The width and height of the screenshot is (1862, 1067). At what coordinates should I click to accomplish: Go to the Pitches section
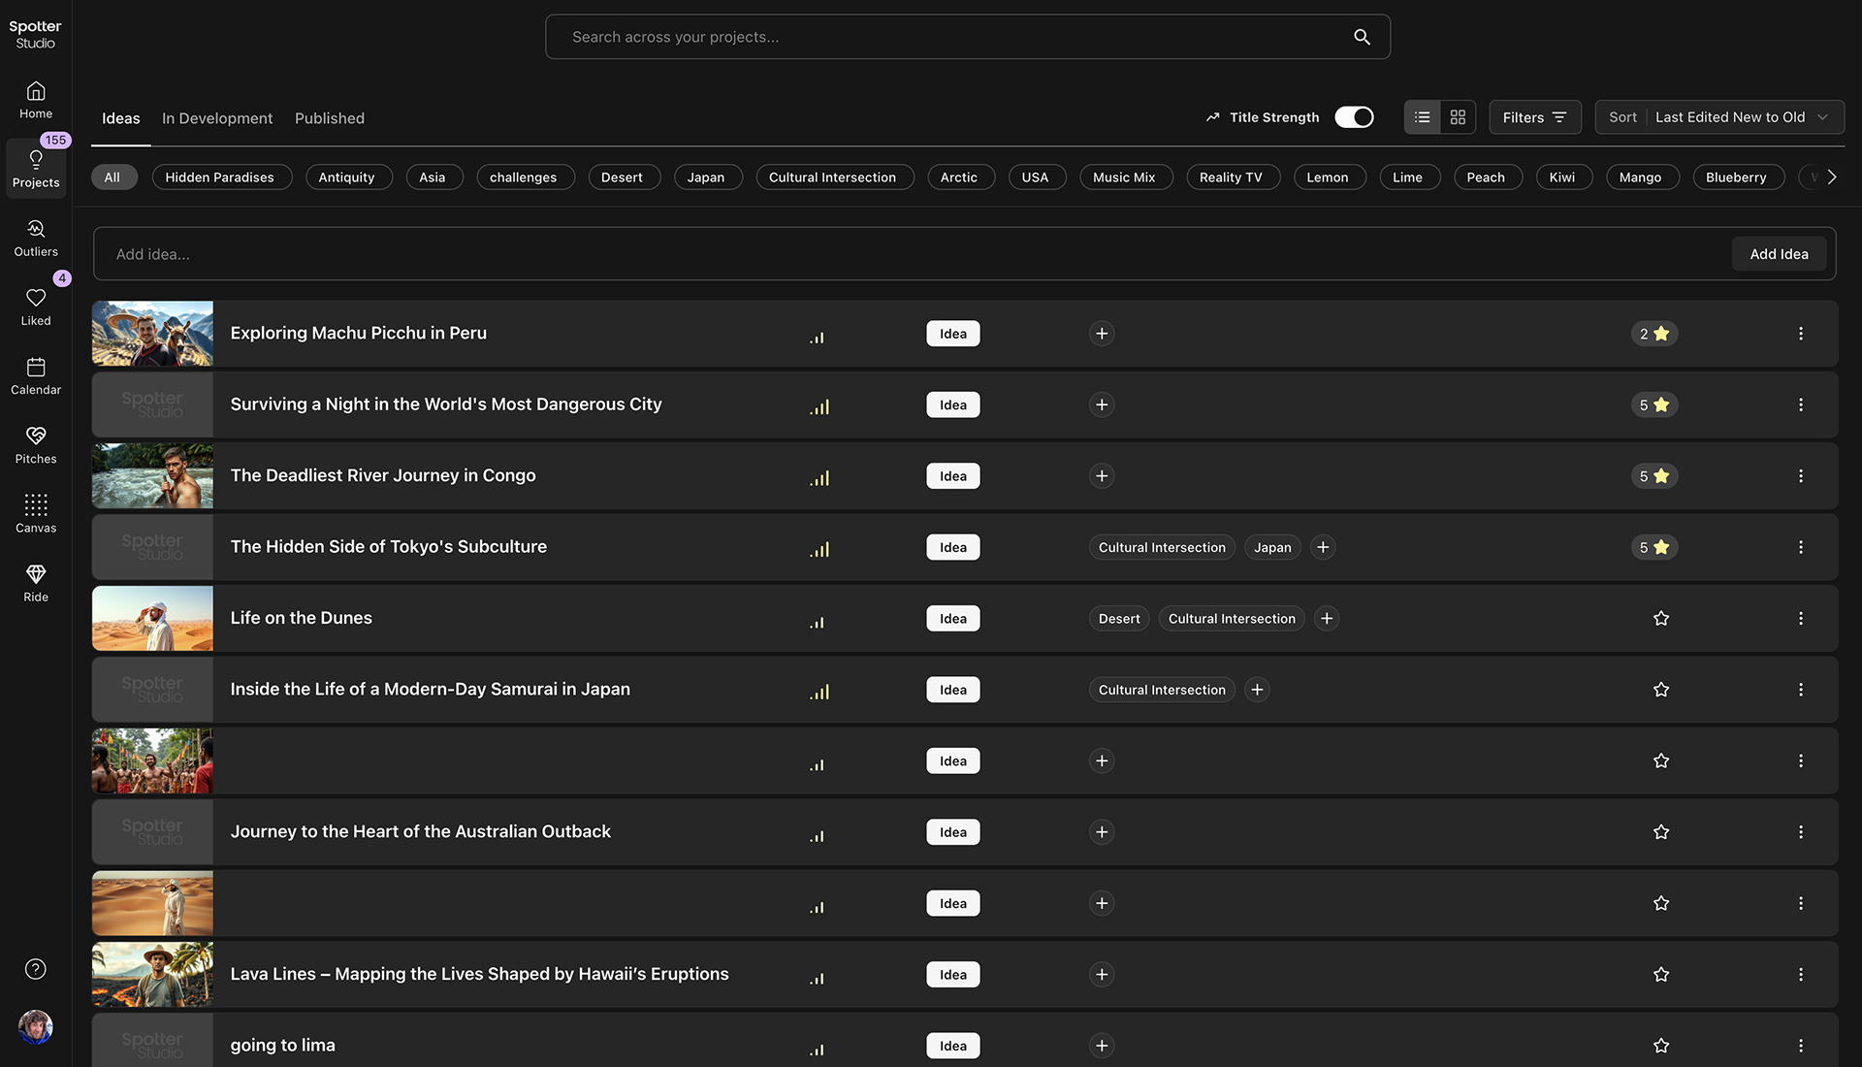[x=36, y=444]
